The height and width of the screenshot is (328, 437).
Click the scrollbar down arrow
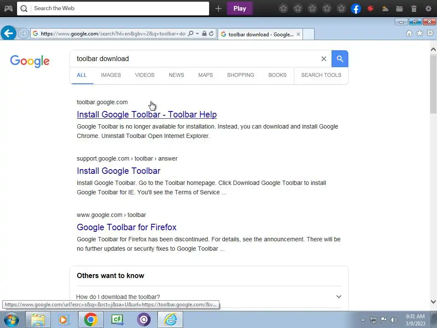433,302
